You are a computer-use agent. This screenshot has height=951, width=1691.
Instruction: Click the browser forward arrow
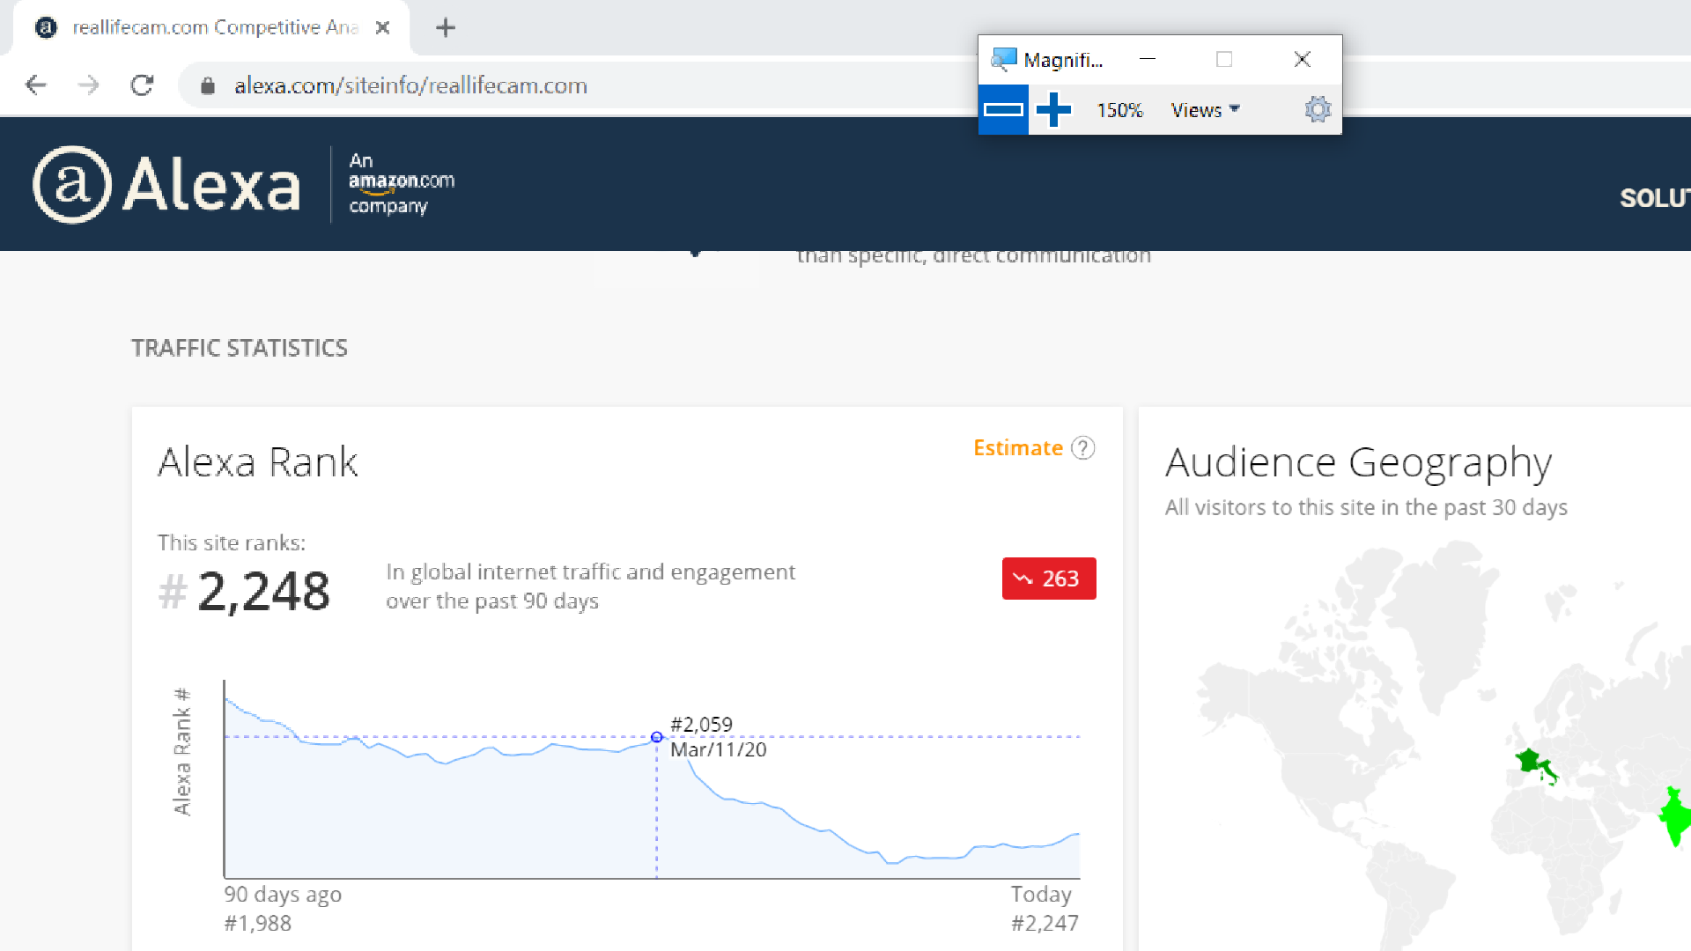[88, 85]
